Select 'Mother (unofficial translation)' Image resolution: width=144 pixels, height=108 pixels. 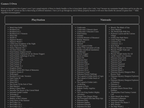point(88,50)
